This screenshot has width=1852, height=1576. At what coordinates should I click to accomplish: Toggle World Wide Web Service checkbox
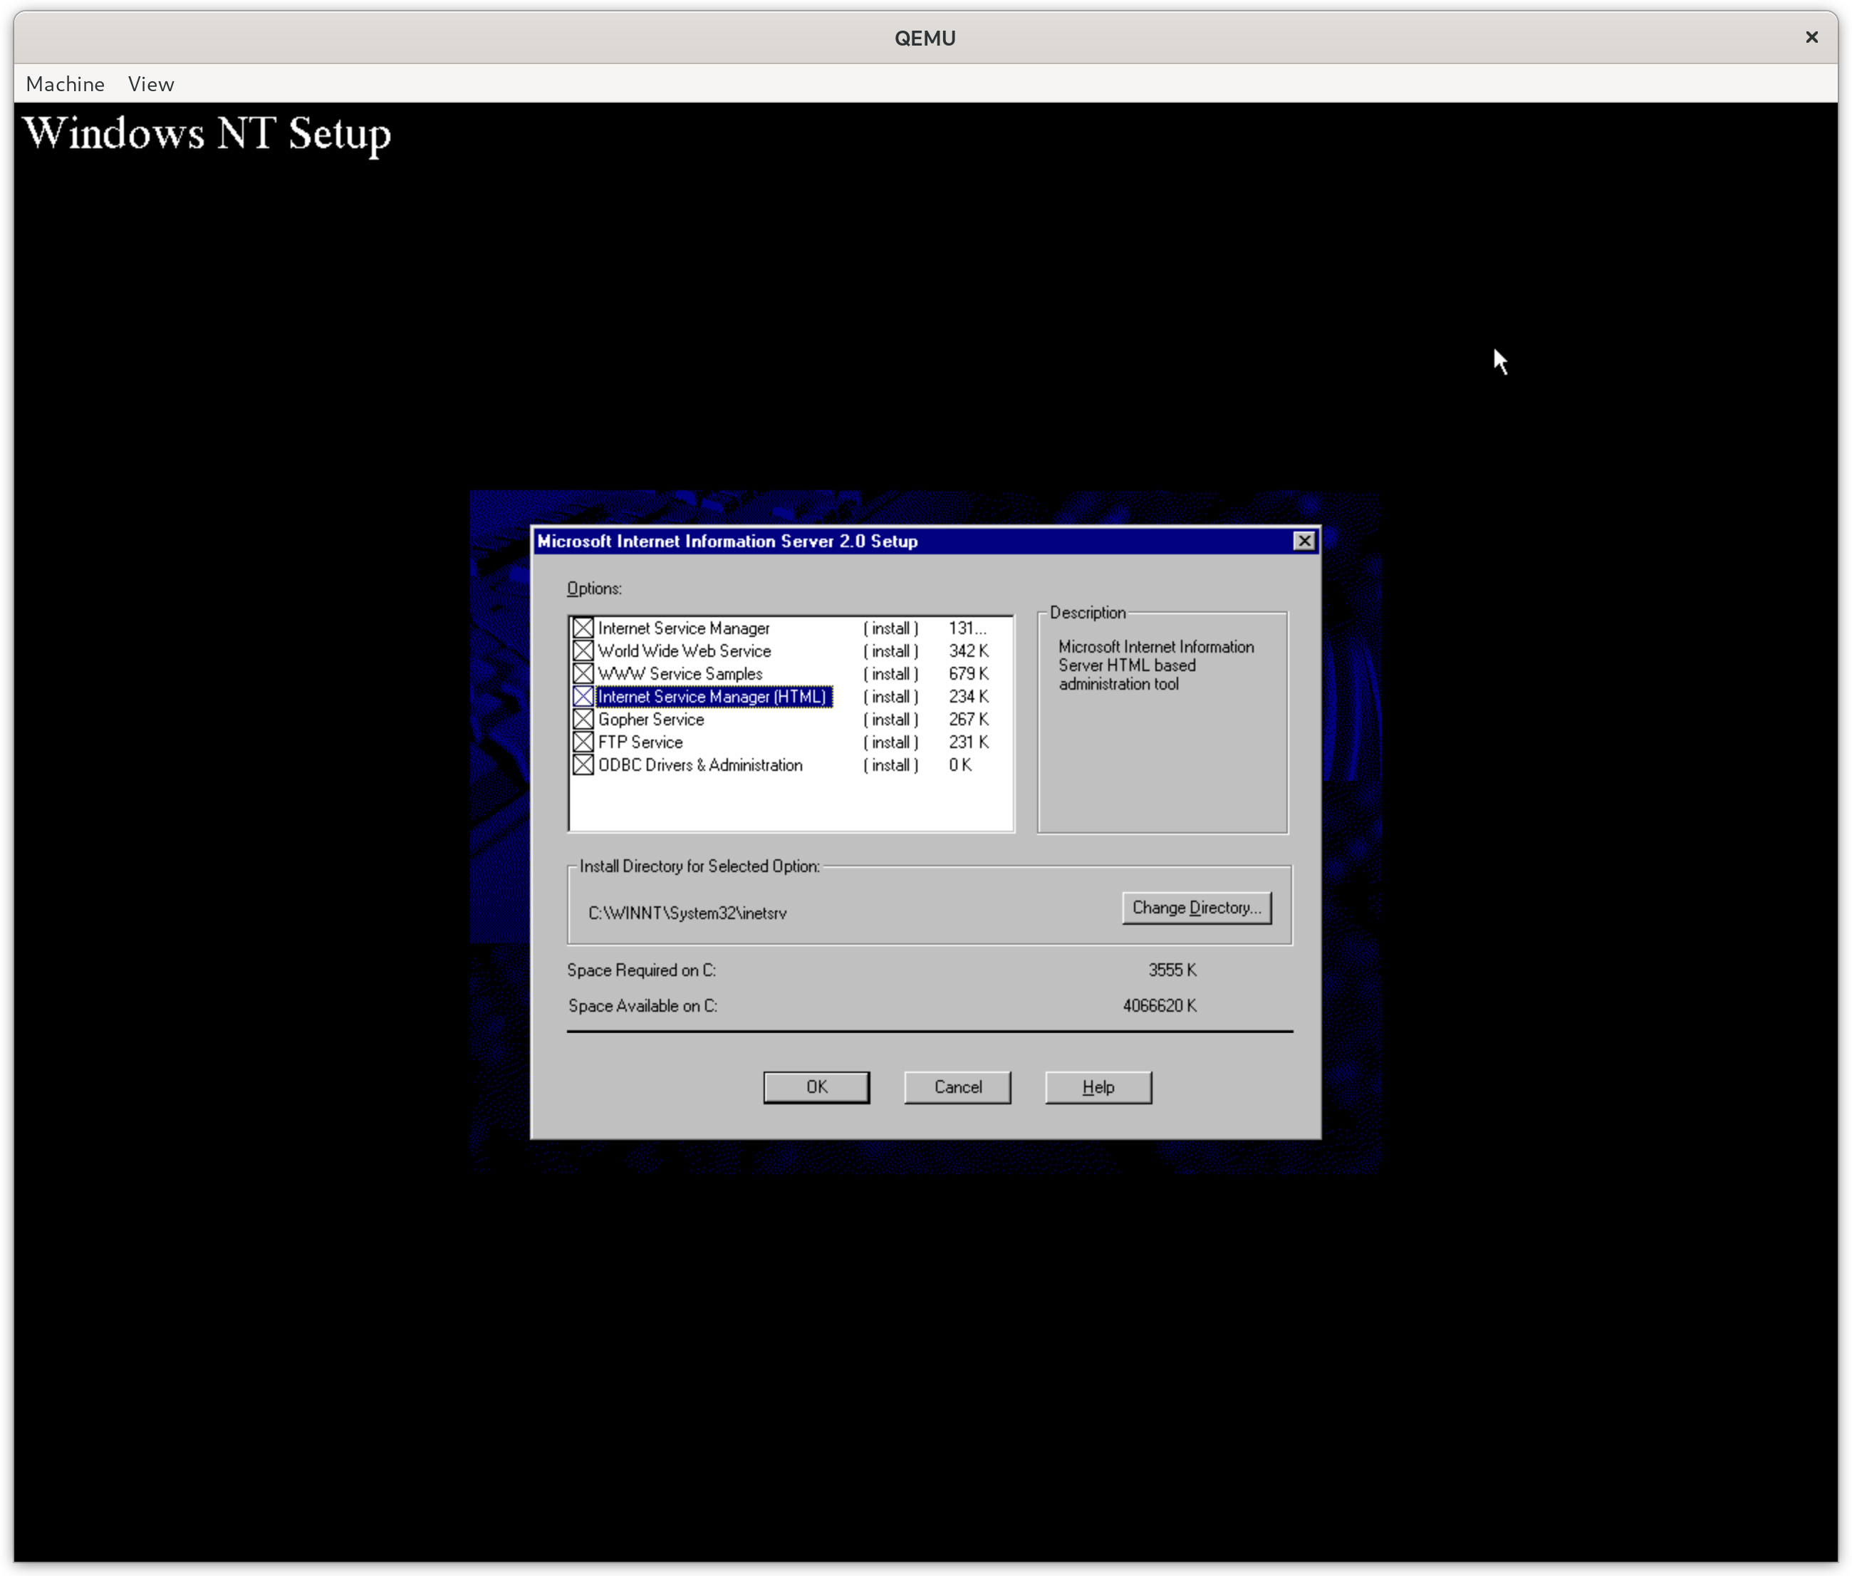point(583,651)
